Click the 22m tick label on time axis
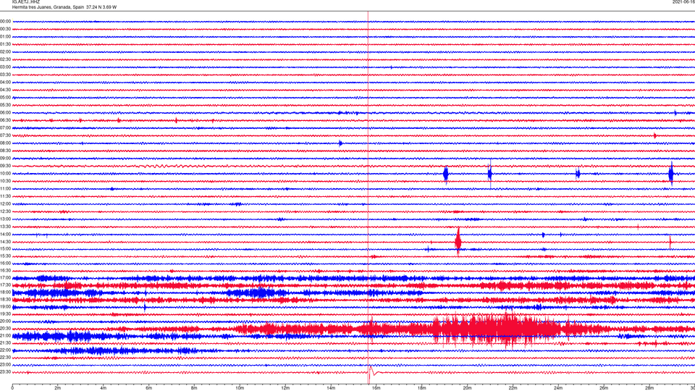The image size is (695, 391). tap(513, 388)
